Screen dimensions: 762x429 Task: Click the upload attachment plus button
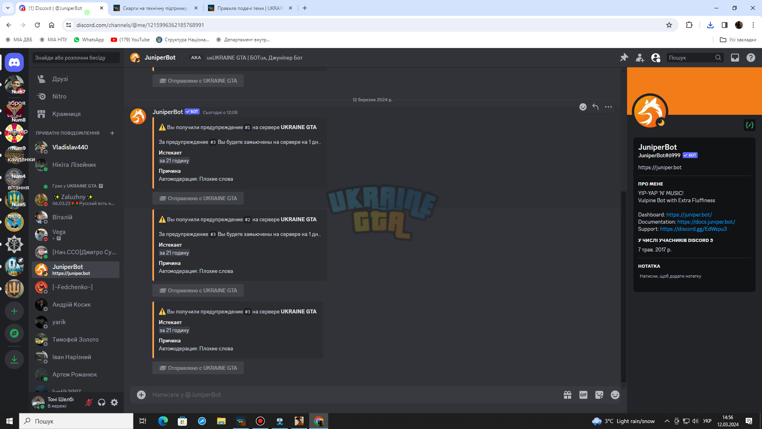click(x=141, y=395)
